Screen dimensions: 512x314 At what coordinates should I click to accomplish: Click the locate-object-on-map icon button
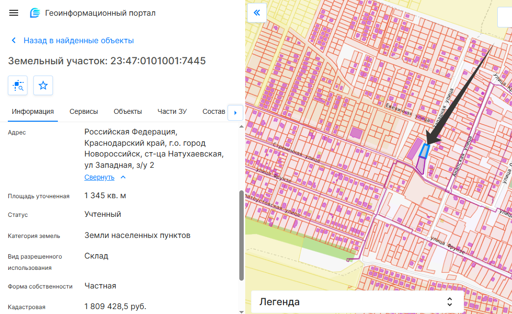tap(18, 85)
